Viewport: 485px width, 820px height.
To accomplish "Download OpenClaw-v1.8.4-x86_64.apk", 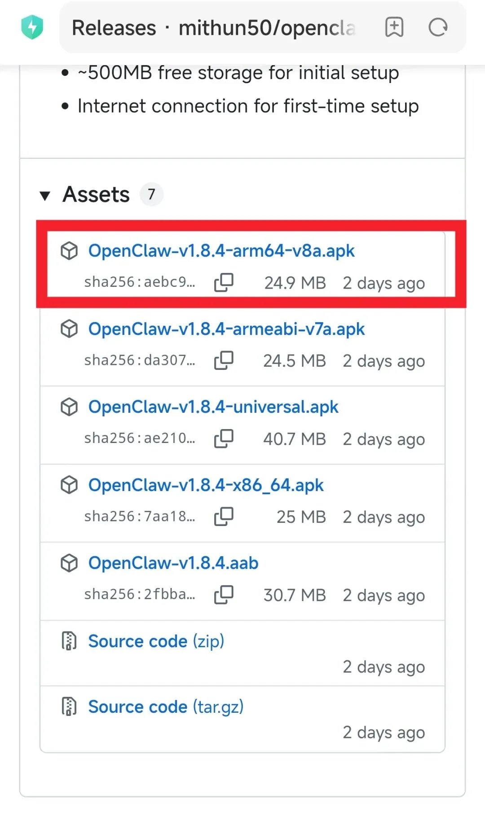I will point(206,485).
